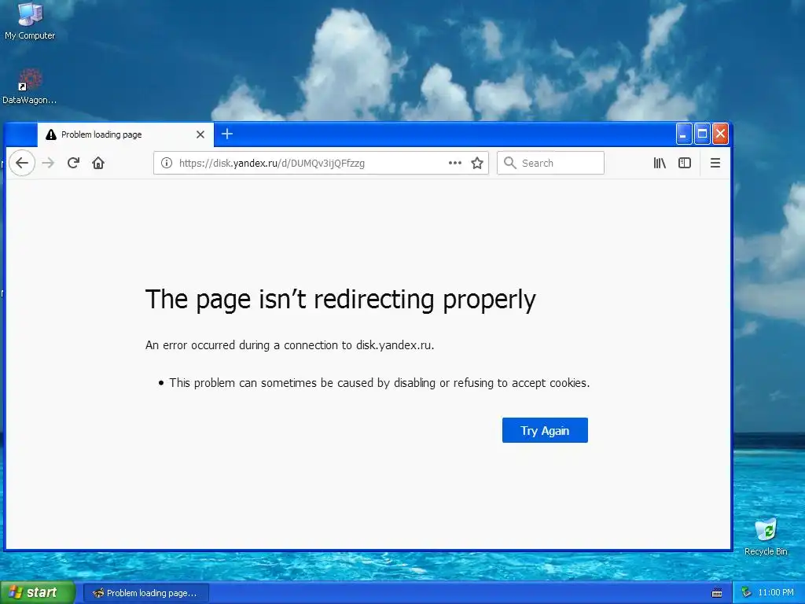The height and width of the screenshot is (604, 805).
Task: Bookmark this page with the star icon
Action: pos(477,163)
